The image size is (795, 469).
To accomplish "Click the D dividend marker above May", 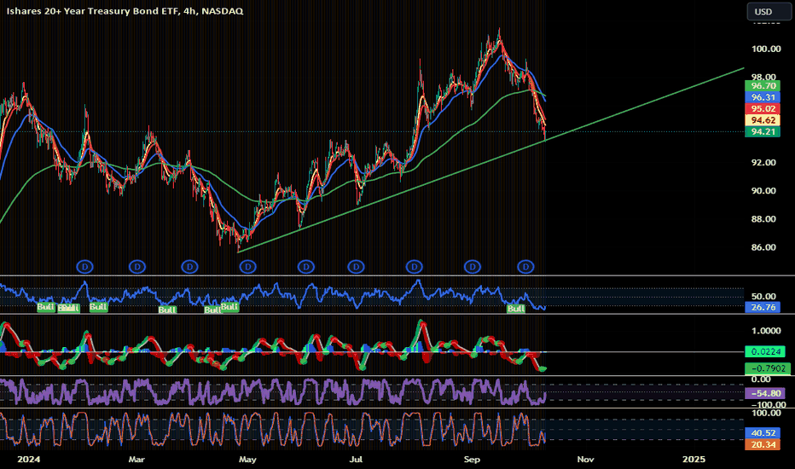I will coord(248,267).
